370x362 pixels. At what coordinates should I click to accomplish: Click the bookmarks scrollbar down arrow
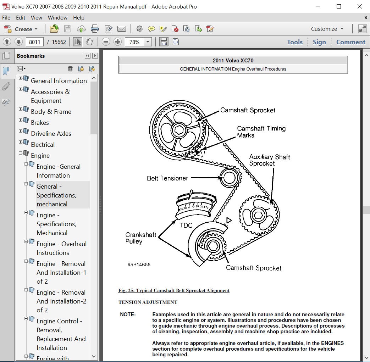[94, 356]
